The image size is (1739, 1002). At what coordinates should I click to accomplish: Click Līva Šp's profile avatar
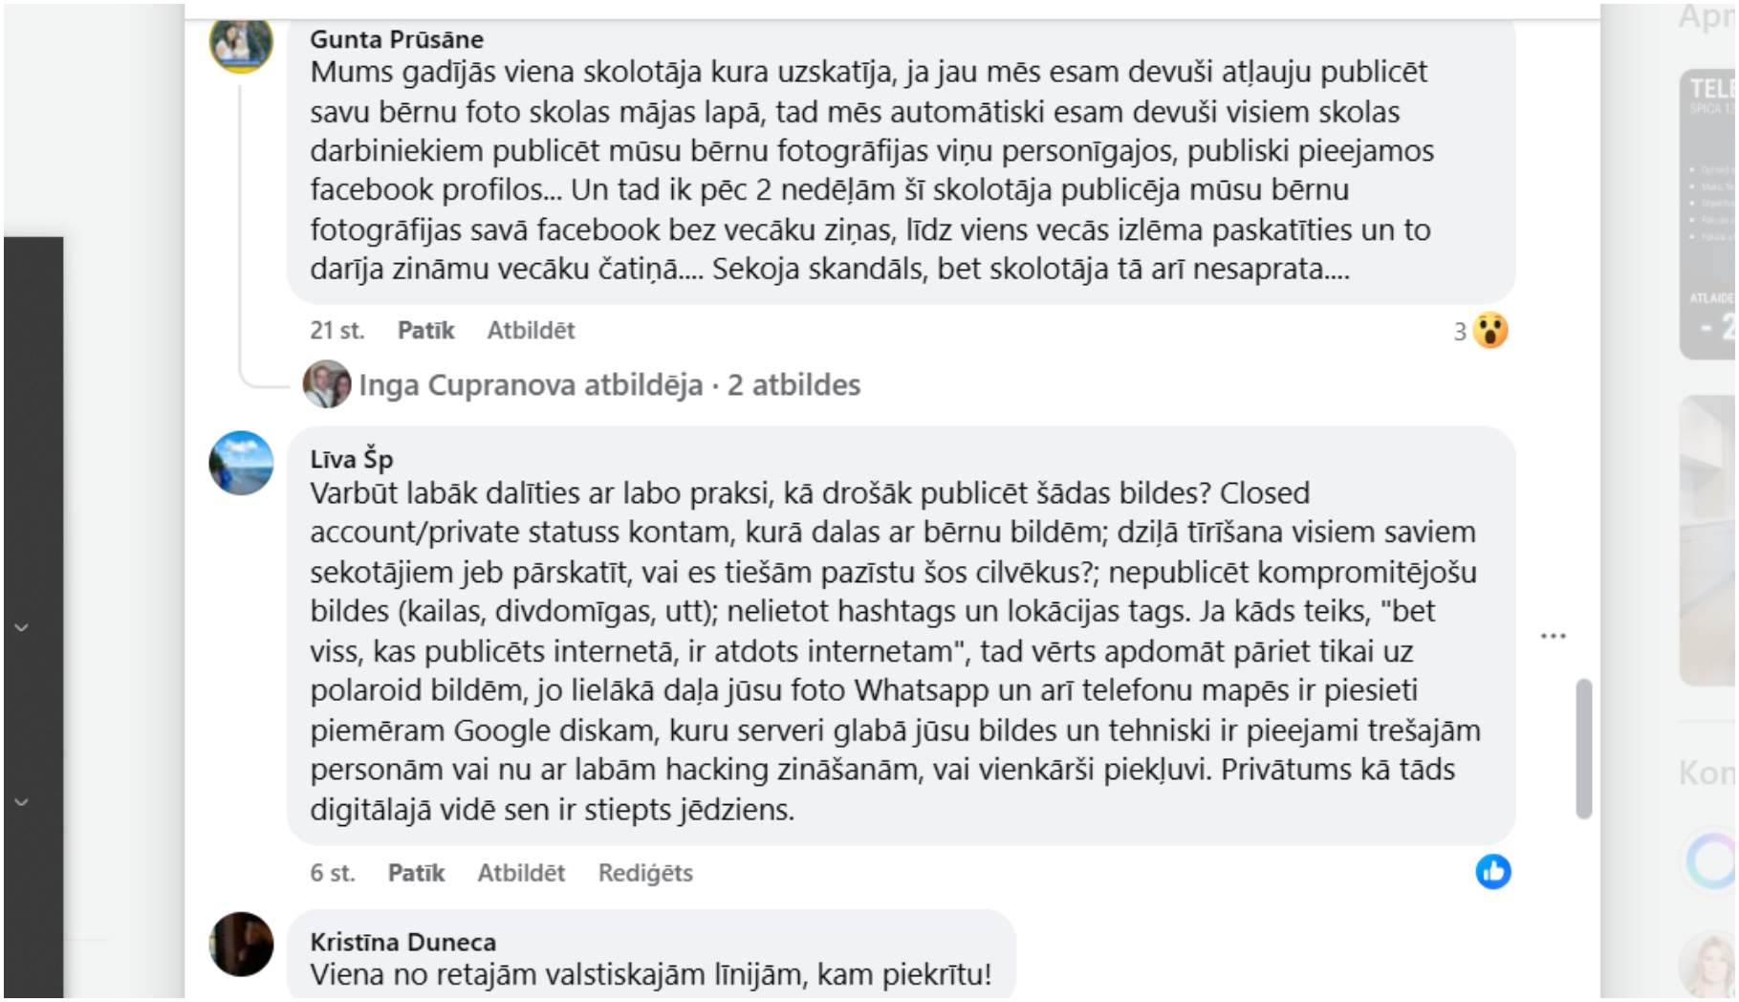pyautogui.click(x=241, y=463)
